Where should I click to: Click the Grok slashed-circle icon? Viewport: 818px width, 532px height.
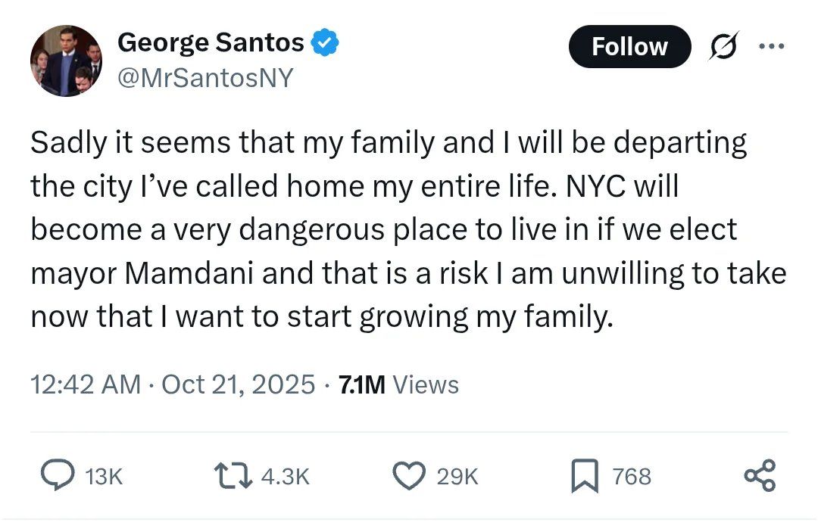pos(724,47)
